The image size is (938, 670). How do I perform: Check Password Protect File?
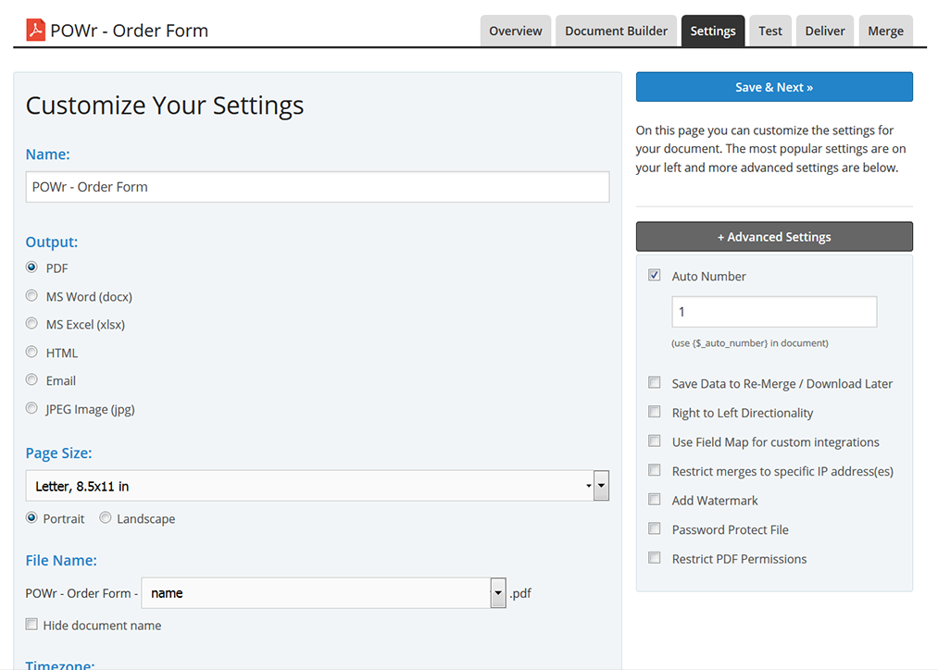tap(655, 529)
